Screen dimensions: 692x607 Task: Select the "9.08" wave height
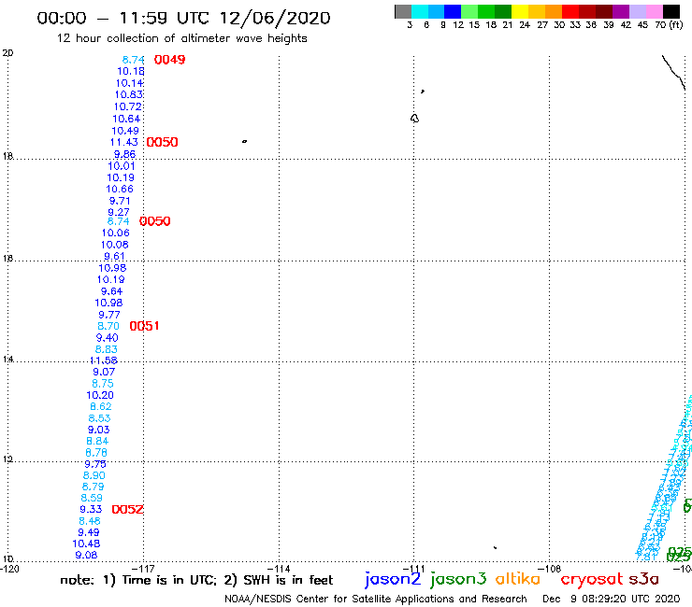pyautogui.click(x=86, y=556)
